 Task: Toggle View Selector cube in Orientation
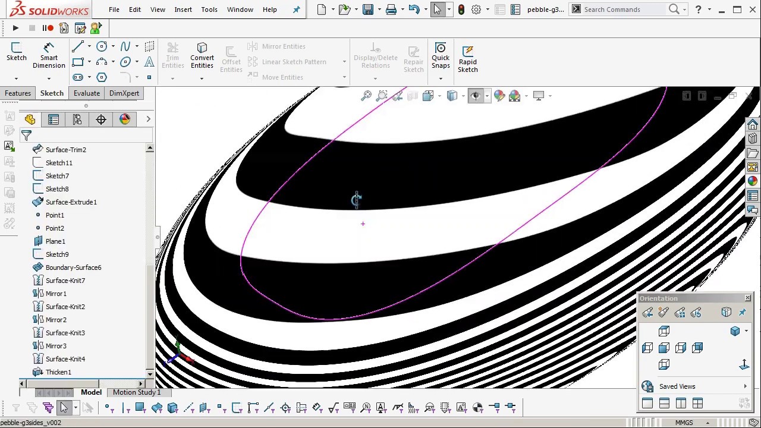[726, 312]
